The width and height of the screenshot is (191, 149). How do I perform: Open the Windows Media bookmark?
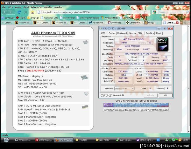[x=110, y=18]
